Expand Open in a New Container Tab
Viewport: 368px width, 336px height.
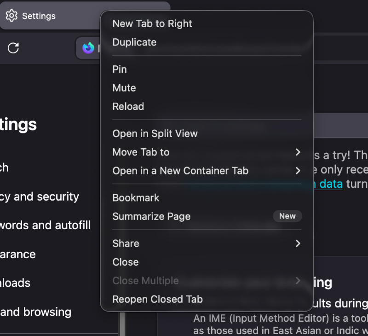pyautogui.click(x=207, y=171)
